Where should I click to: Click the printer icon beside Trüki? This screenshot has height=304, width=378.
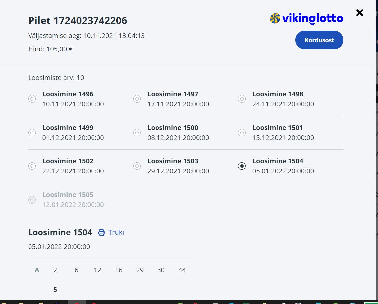(102, 232)
